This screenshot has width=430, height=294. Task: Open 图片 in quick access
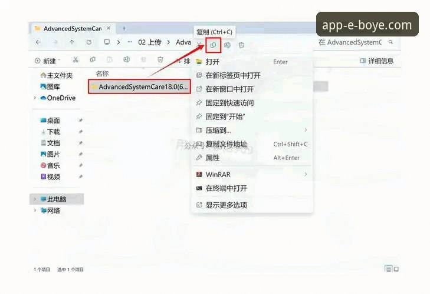pos(50,154)
